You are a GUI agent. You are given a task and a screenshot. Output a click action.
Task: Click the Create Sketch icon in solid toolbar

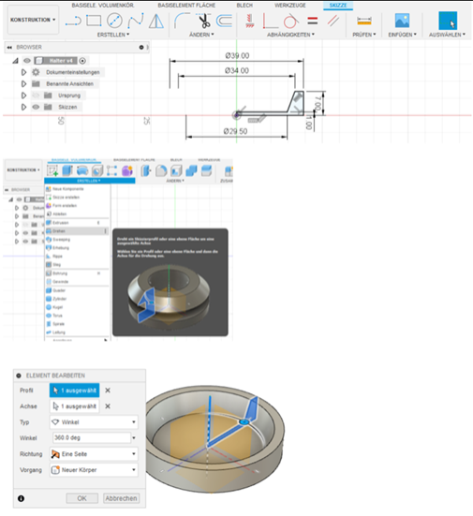[x=52, y=170]
